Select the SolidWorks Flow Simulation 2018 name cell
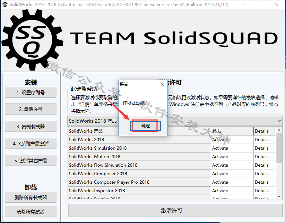 pos(139,165)
